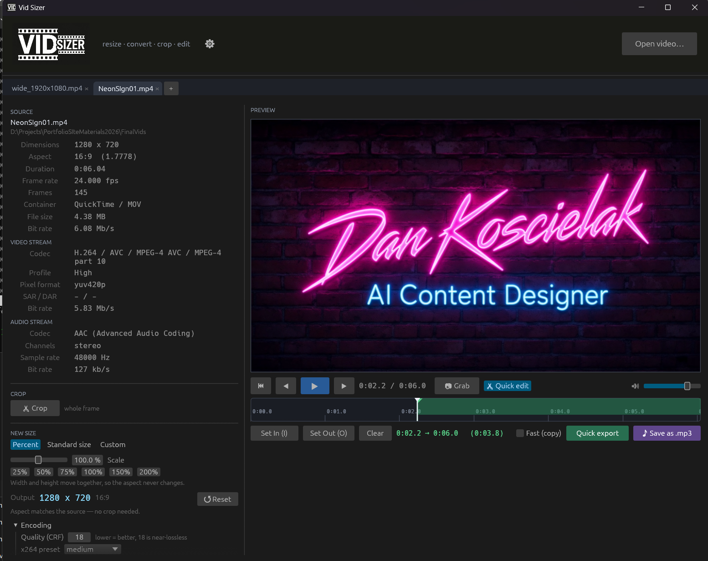The image size is (708, 561).
Task: Set scale to 75%
Action: click(x=67, y=472)
